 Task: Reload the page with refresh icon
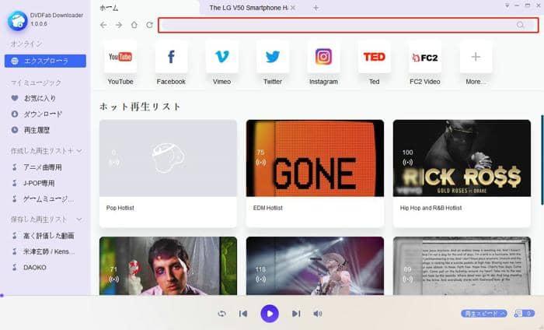click(149, 25)
